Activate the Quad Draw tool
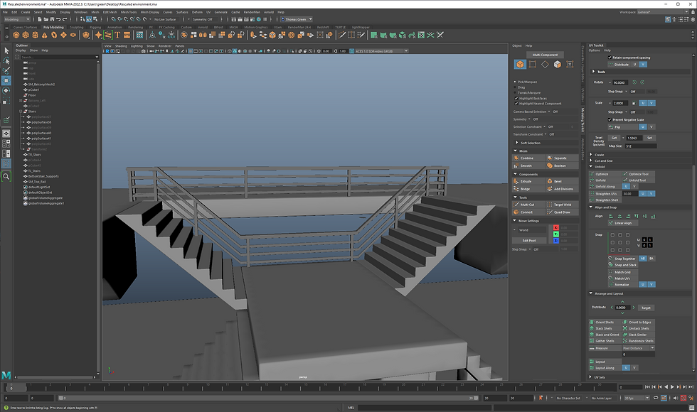 click(561, 212)
